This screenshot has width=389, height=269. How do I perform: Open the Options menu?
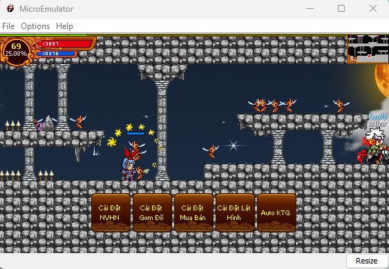click(x=35, y=26)
